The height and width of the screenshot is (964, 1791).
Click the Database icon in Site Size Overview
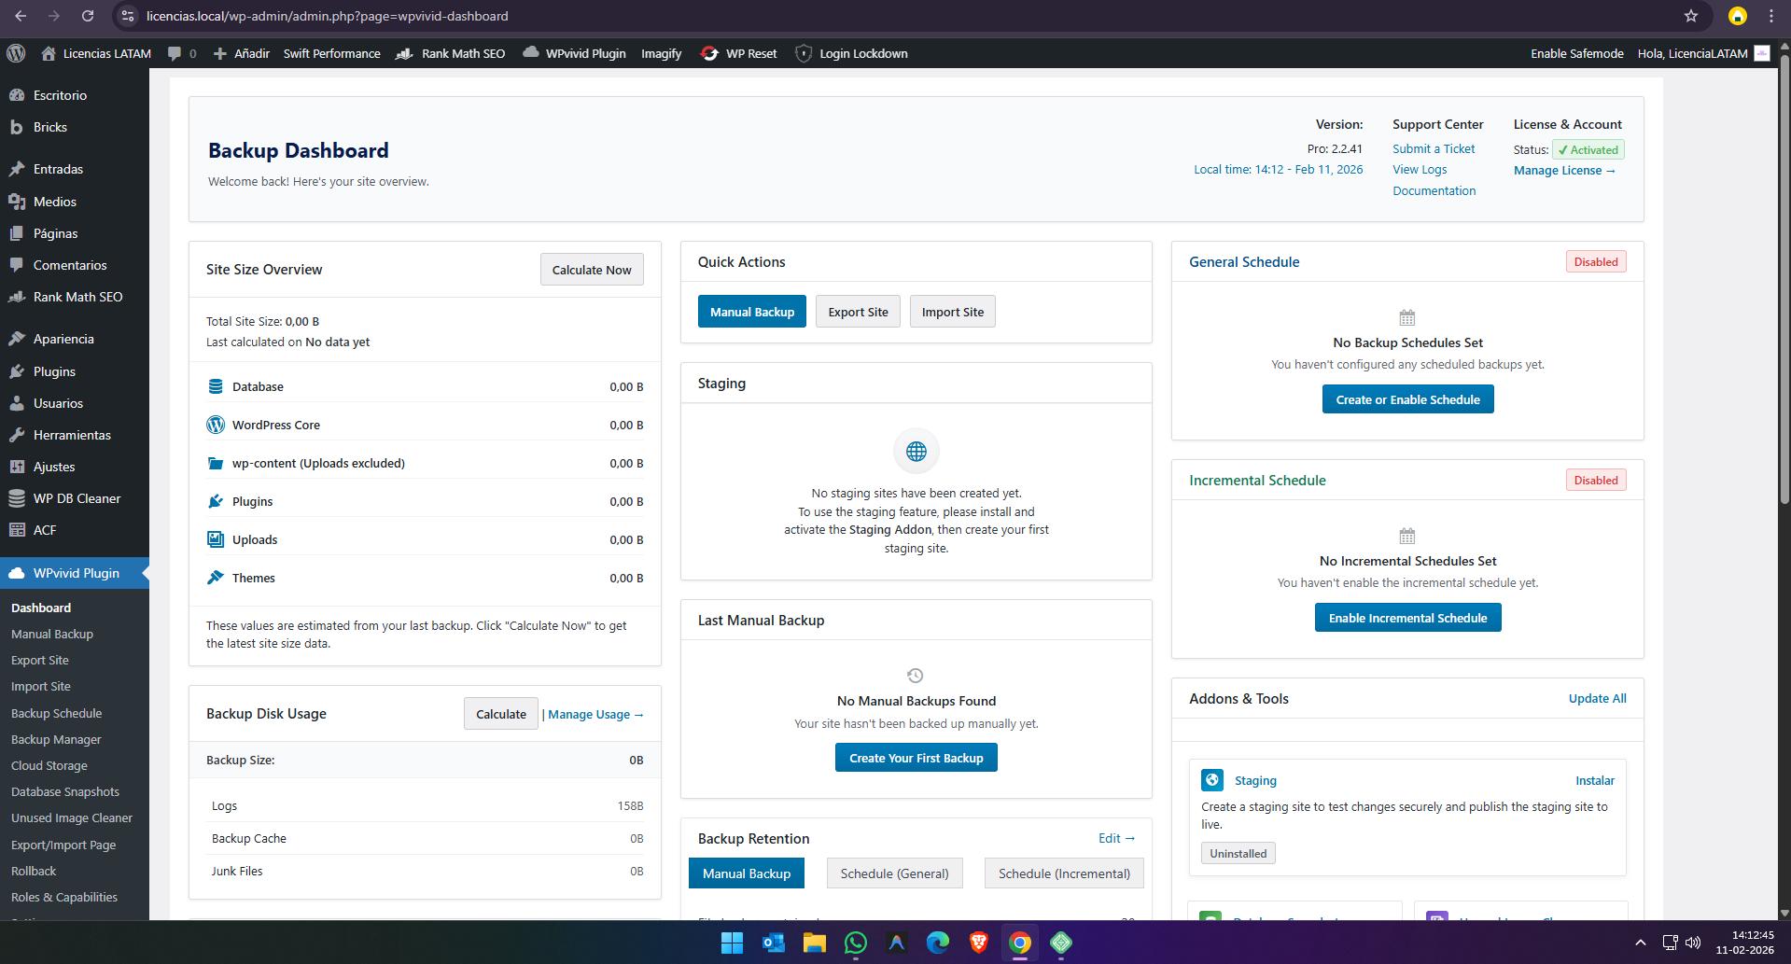(x=216, y=386)
